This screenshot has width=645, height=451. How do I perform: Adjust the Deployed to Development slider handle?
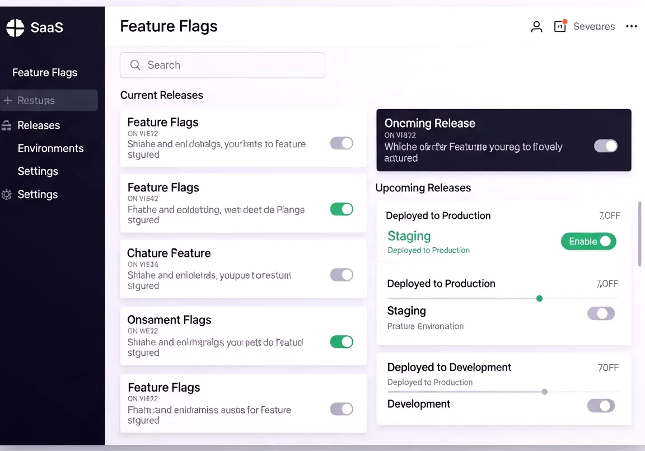[545, 392]
